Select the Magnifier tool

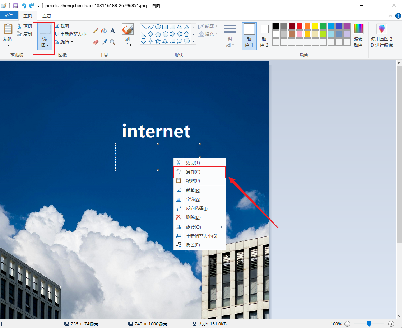[x=112, y=42]
